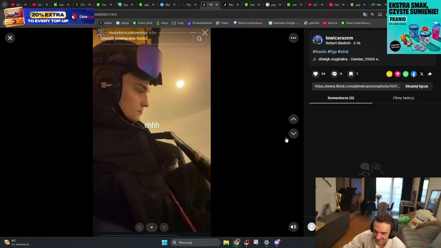Open the betclick bookmark
The image size is (441, 248).
coord(330,23)
